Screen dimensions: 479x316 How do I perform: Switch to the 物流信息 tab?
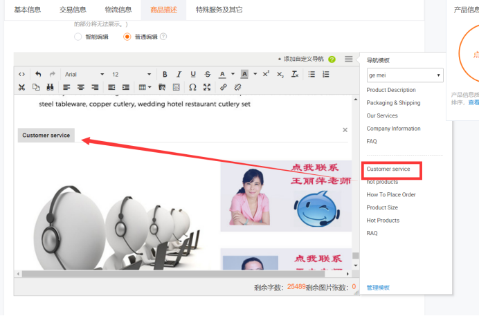click(118, 10)
